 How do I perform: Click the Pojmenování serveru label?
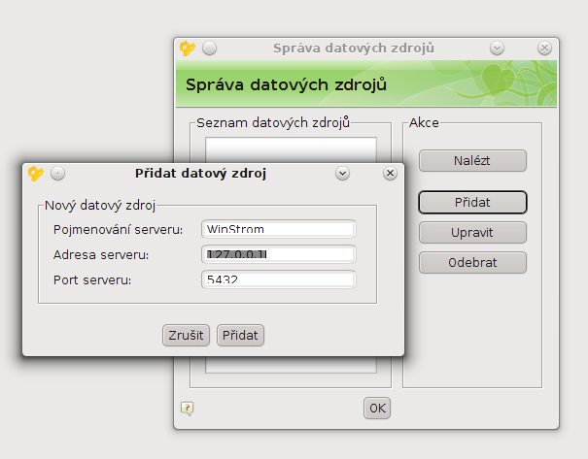coord(119,229)
